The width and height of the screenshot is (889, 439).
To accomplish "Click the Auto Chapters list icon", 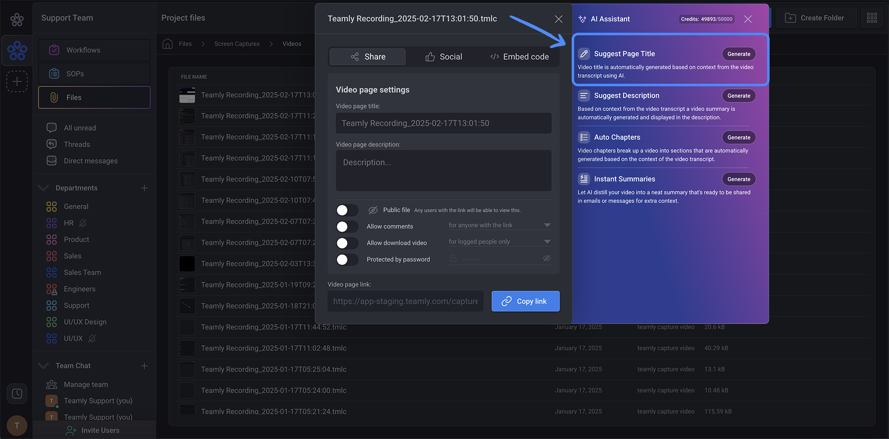I will tap(584, 137).
